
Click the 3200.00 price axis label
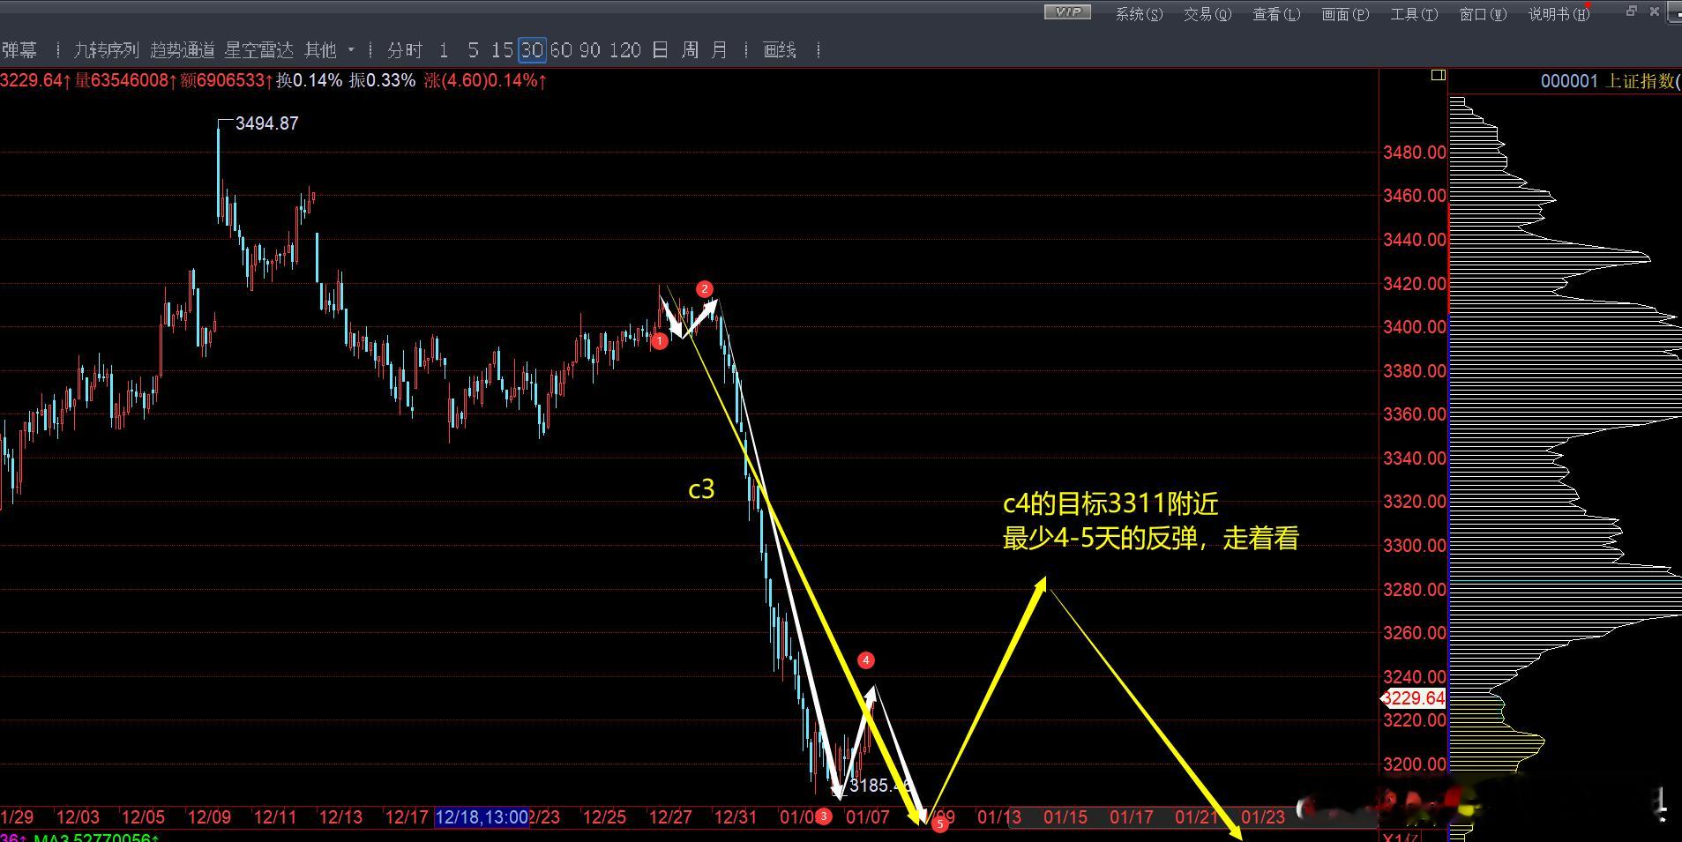(1415, 764)
